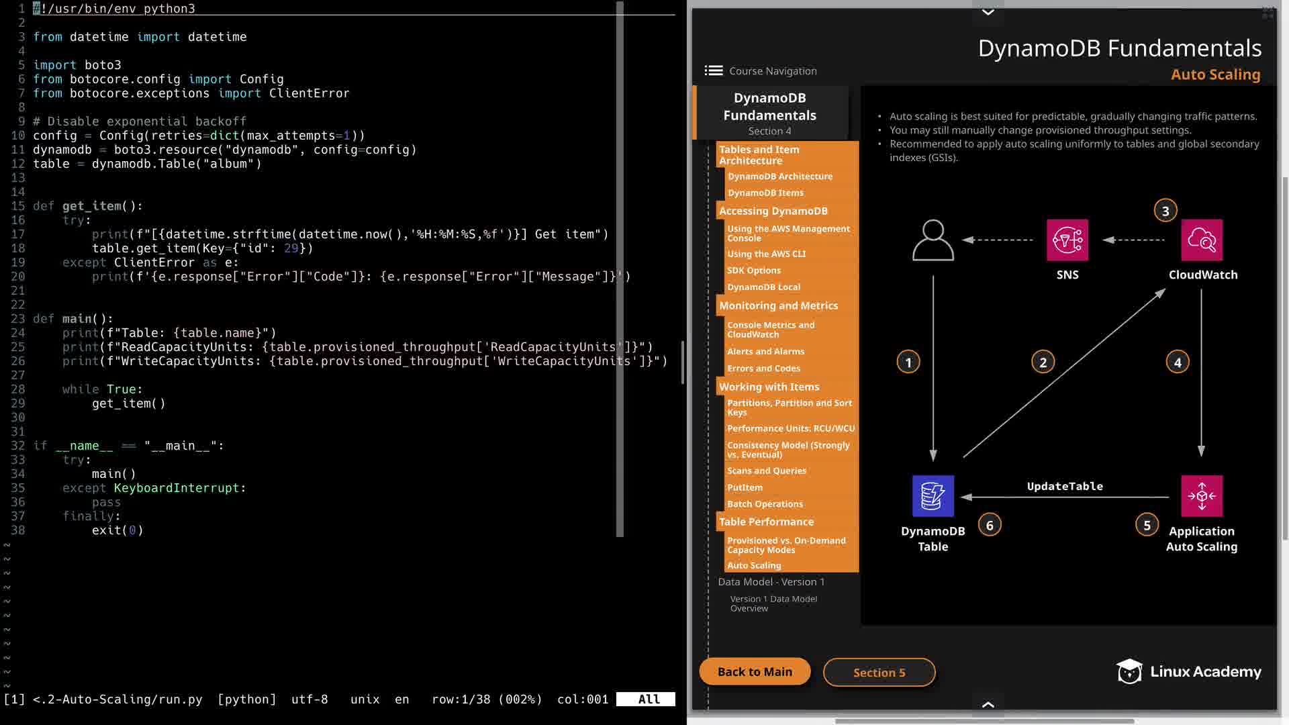This screenshot has height=725, width=1289.
Task: Go to the DynamoDB Local lesson
Action: click(x=763, y=287)
